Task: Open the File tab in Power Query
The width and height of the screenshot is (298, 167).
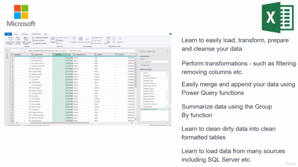Action: pos(8,34)
